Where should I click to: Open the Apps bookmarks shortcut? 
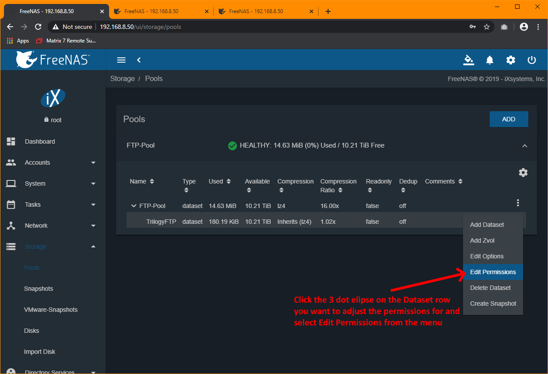click(18, 41)
